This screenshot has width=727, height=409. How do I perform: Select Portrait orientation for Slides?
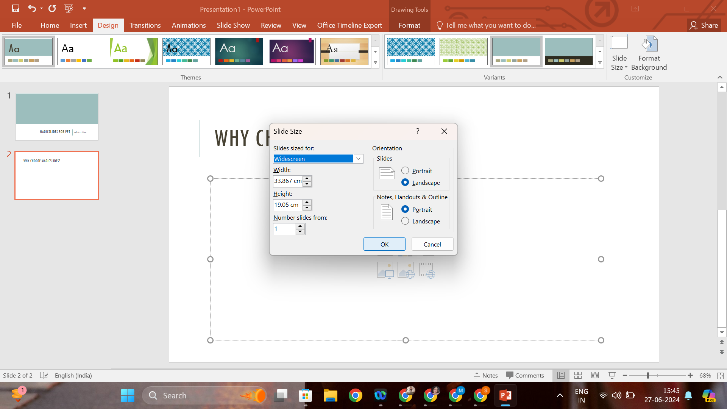click(405, 171)
